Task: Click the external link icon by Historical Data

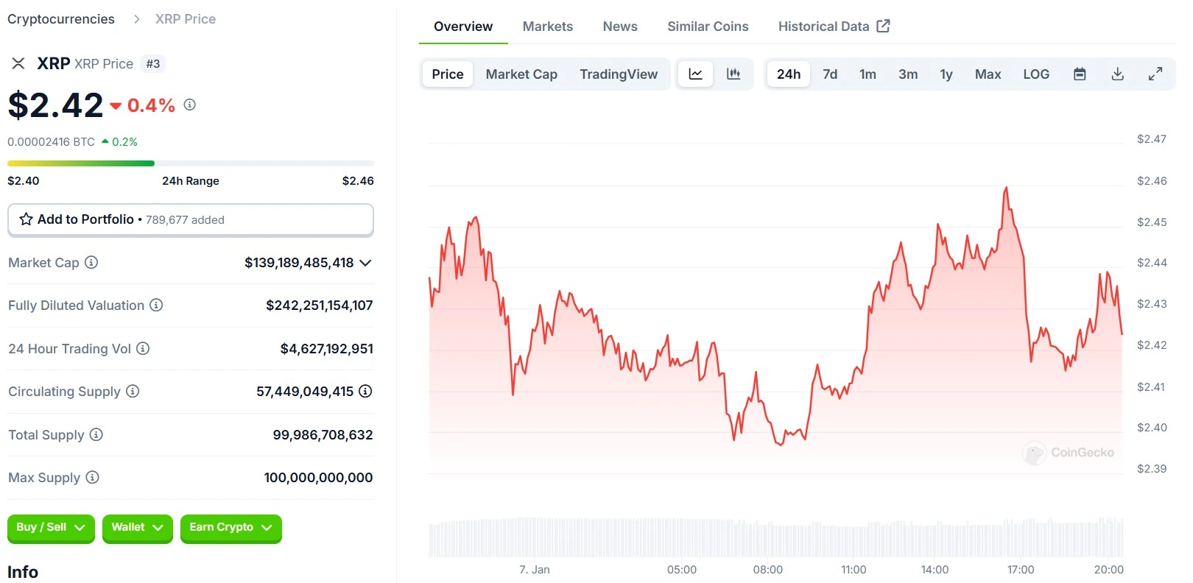Action: point(883,26)
